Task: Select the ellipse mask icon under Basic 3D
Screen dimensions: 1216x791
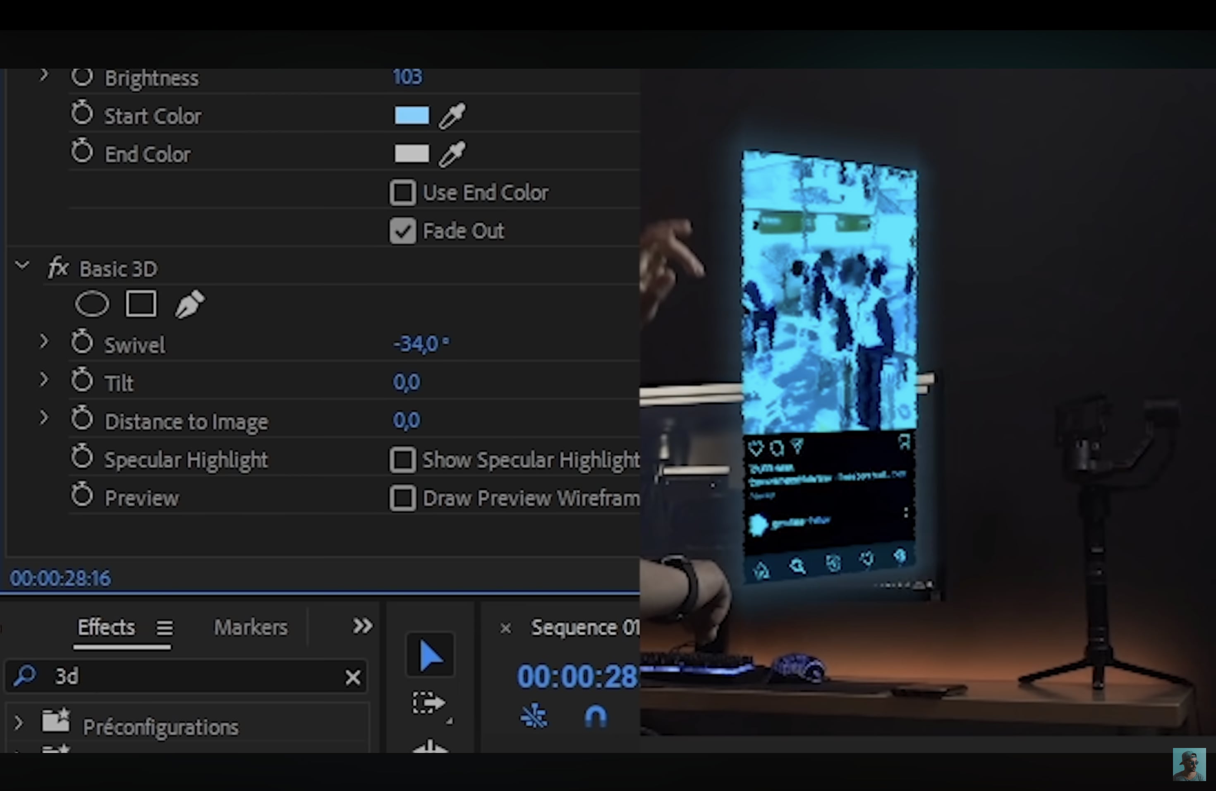Action: (x=93, y=304)
